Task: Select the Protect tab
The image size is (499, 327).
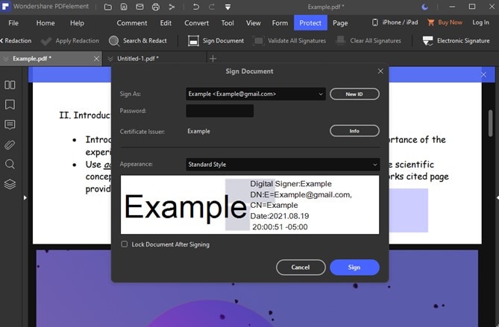Action: click(310, 23)
